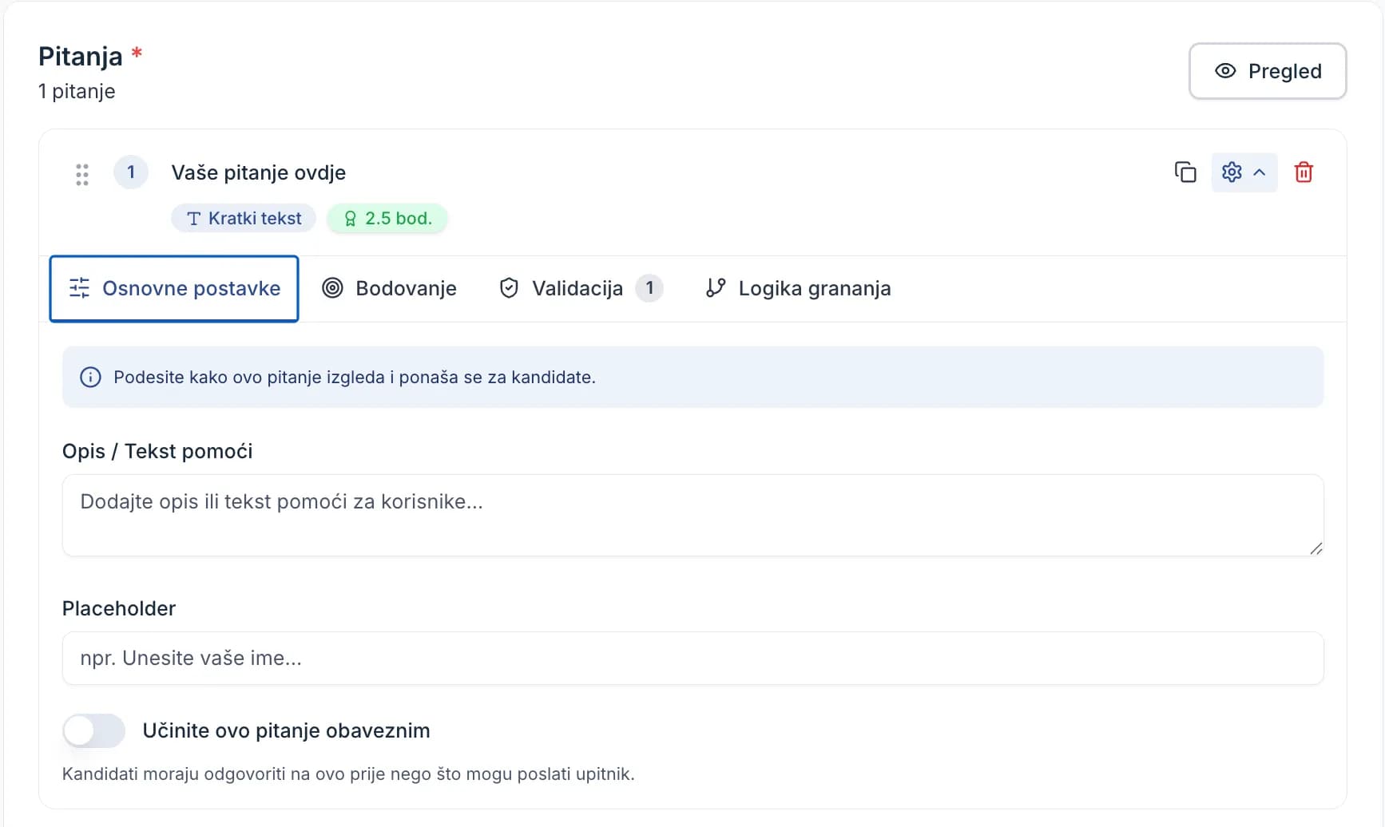The image size is (1385, 827).
Task: Go to the Logika grananja tab
Action: point(798,289)
